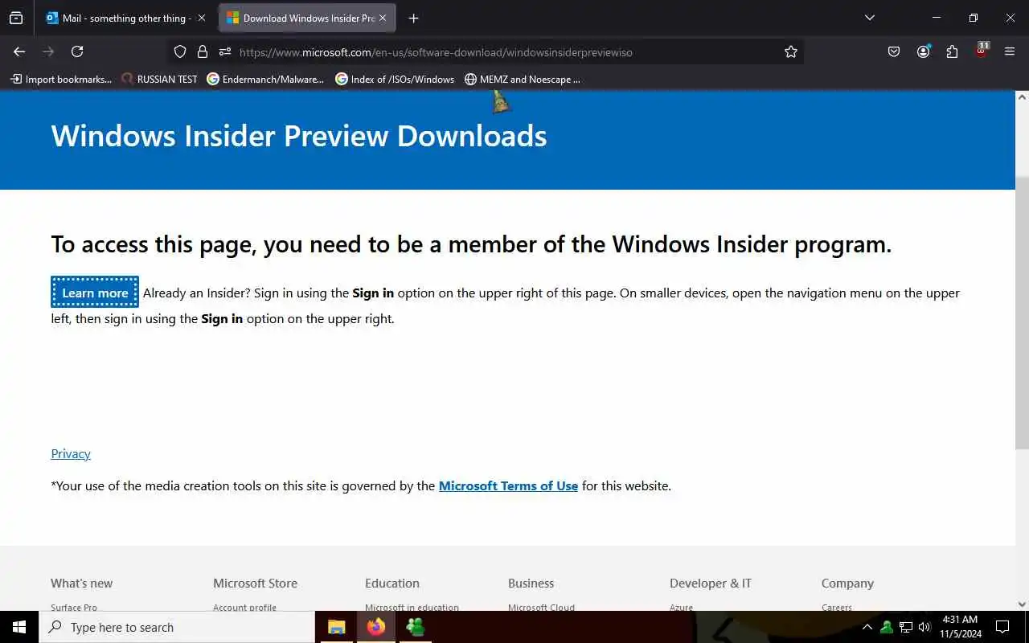The width and height of the screenshot is (1029, 643).
Task: Open the green people app on the taskbar
Action: 415,627
